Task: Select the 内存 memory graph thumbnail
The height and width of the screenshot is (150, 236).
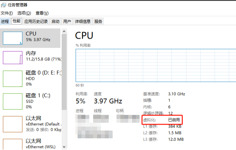Action: pos(13,57)
